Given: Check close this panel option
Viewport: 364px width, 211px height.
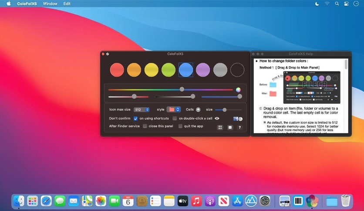Looking at the screenshot, I should tap(145, 126).
